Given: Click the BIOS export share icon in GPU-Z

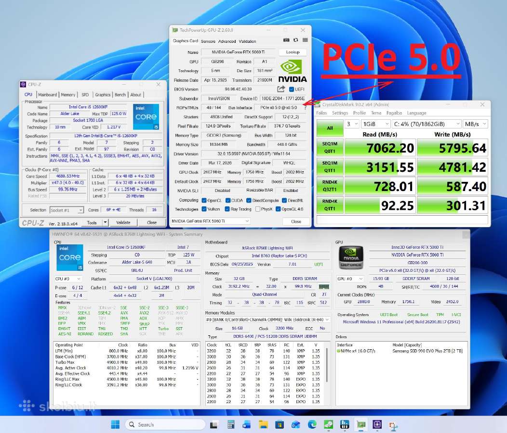Looking at the screenshot, I should tap(281, 89).
